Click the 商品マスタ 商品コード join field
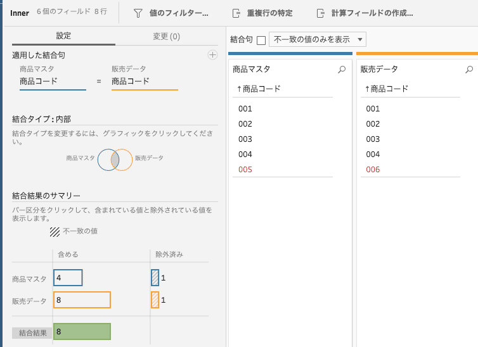478x347 pixels. click(53, 82)
